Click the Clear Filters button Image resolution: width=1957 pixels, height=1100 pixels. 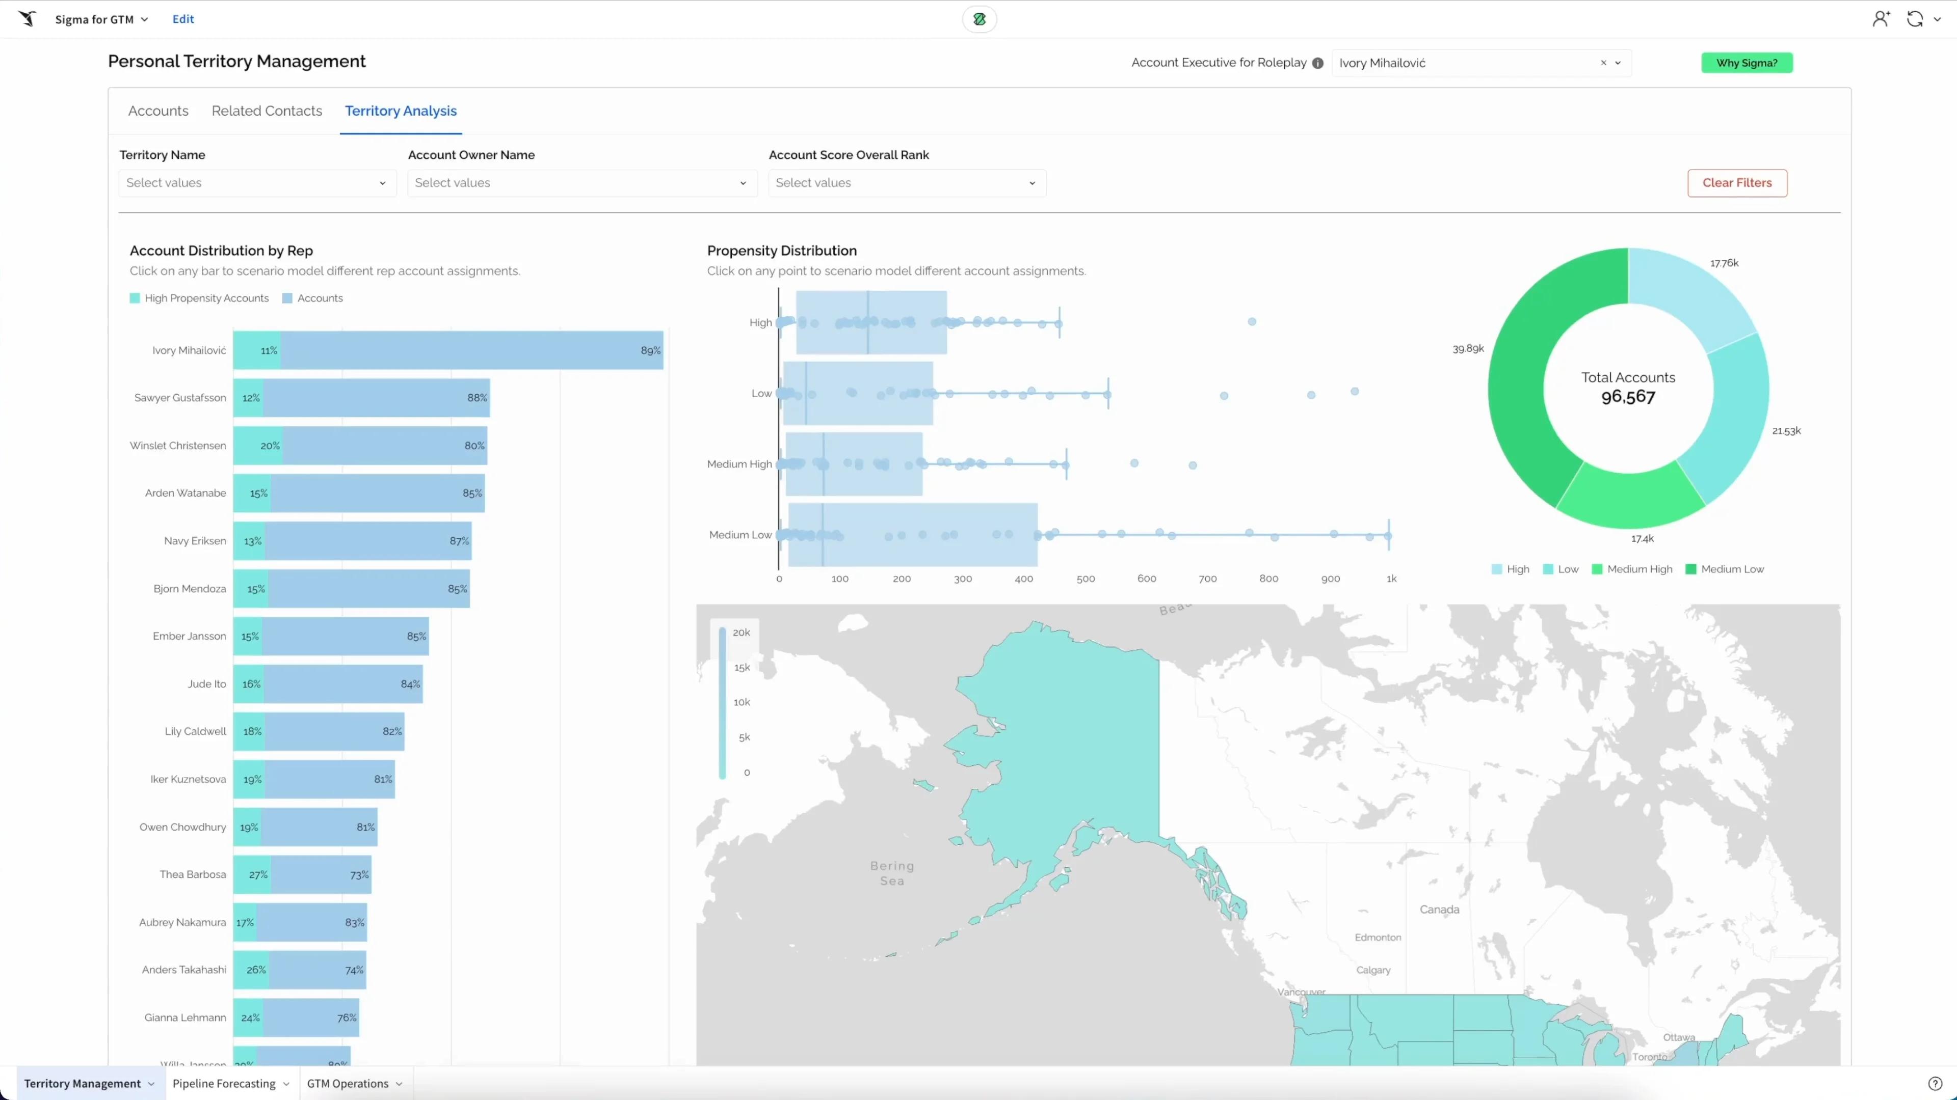coord(1737,183)
